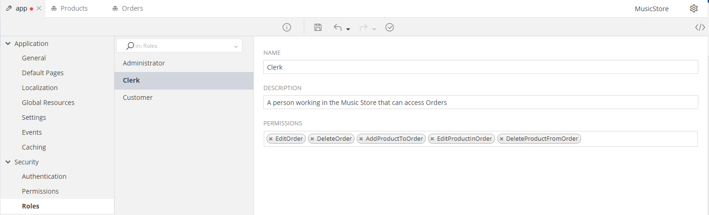Screen dimensions: 709x215
Task: Open the Permissions settings page
Action: (40, 191)
